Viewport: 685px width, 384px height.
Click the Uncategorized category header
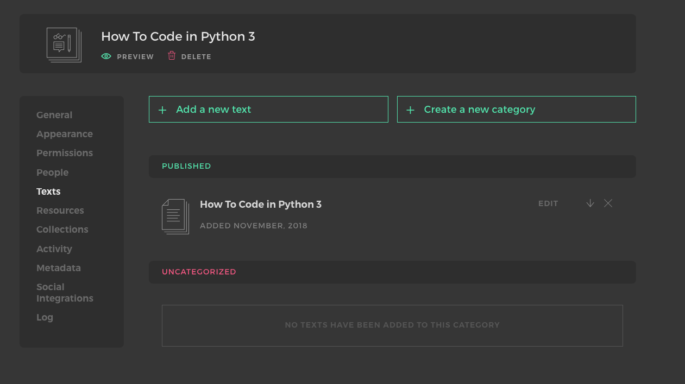392,272
